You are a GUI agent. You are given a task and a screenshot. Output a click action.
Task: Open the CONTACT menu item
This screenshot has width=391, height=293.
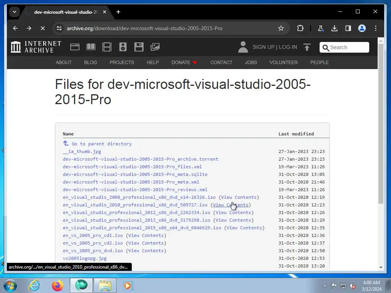[221, 62]
